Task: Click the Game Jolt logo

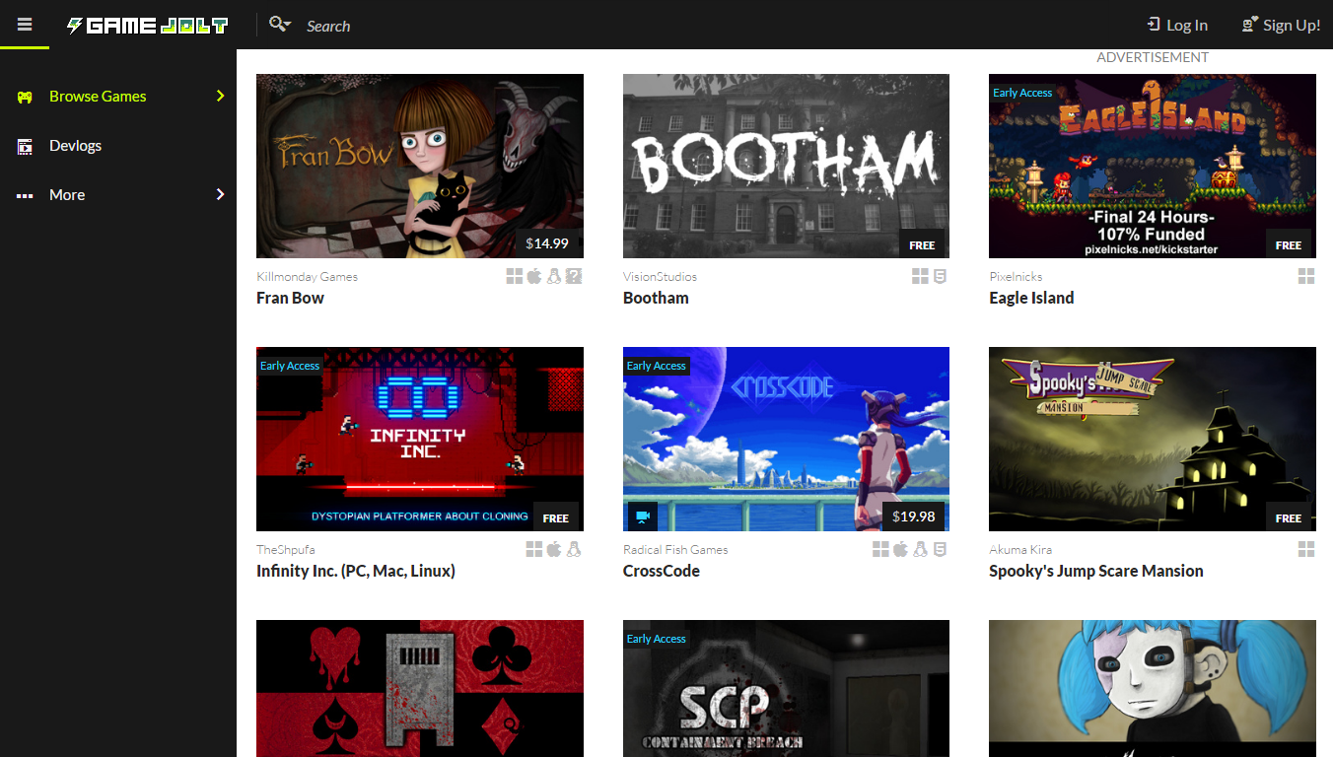Action: coord(147,26)
